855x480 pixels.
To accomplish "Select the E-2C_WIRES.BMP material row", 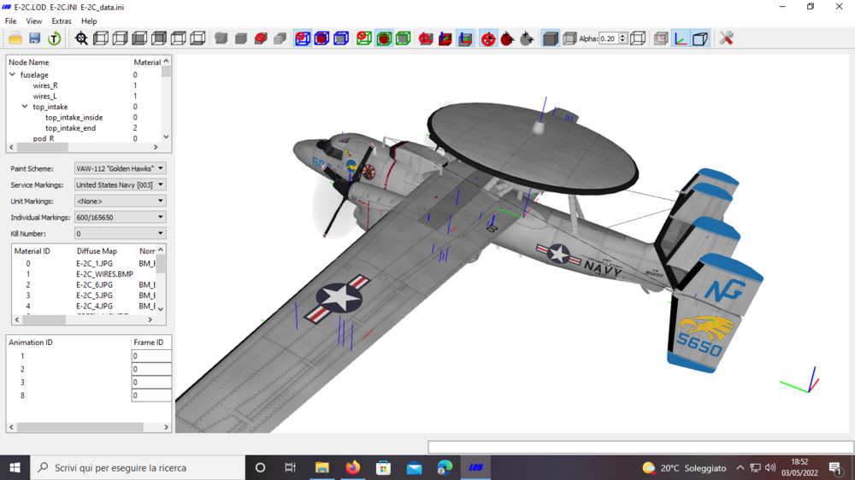I will [x=104, y=274].
